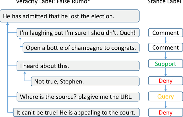The image size is (183, 117).
Task: Click the arrow between the two Comment labels
Action: (x=165, y=40)
